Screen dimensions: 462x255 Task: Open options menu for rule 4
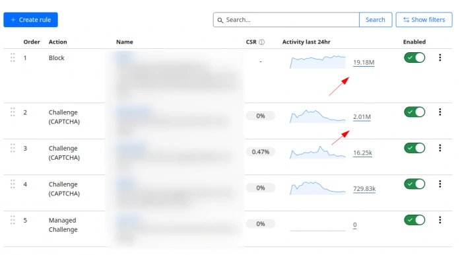point(440,184)
